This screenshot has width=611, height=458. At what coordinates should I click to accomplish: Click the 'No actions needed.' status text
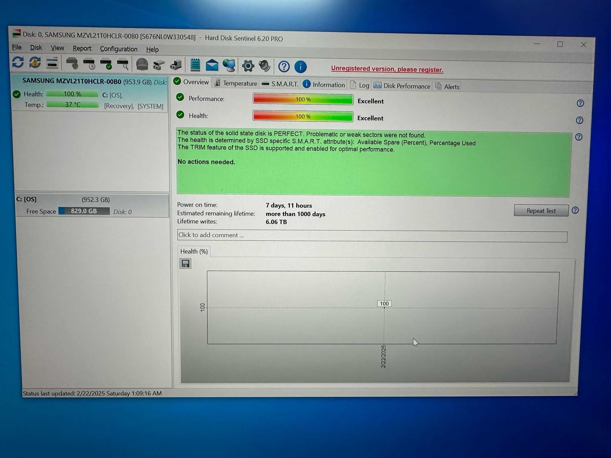[206, 162]
